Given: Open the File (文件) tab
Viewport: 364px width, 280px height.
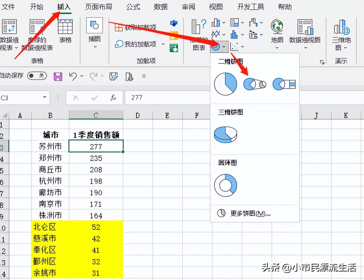Looking at the screenshot, I should (8, 7).
